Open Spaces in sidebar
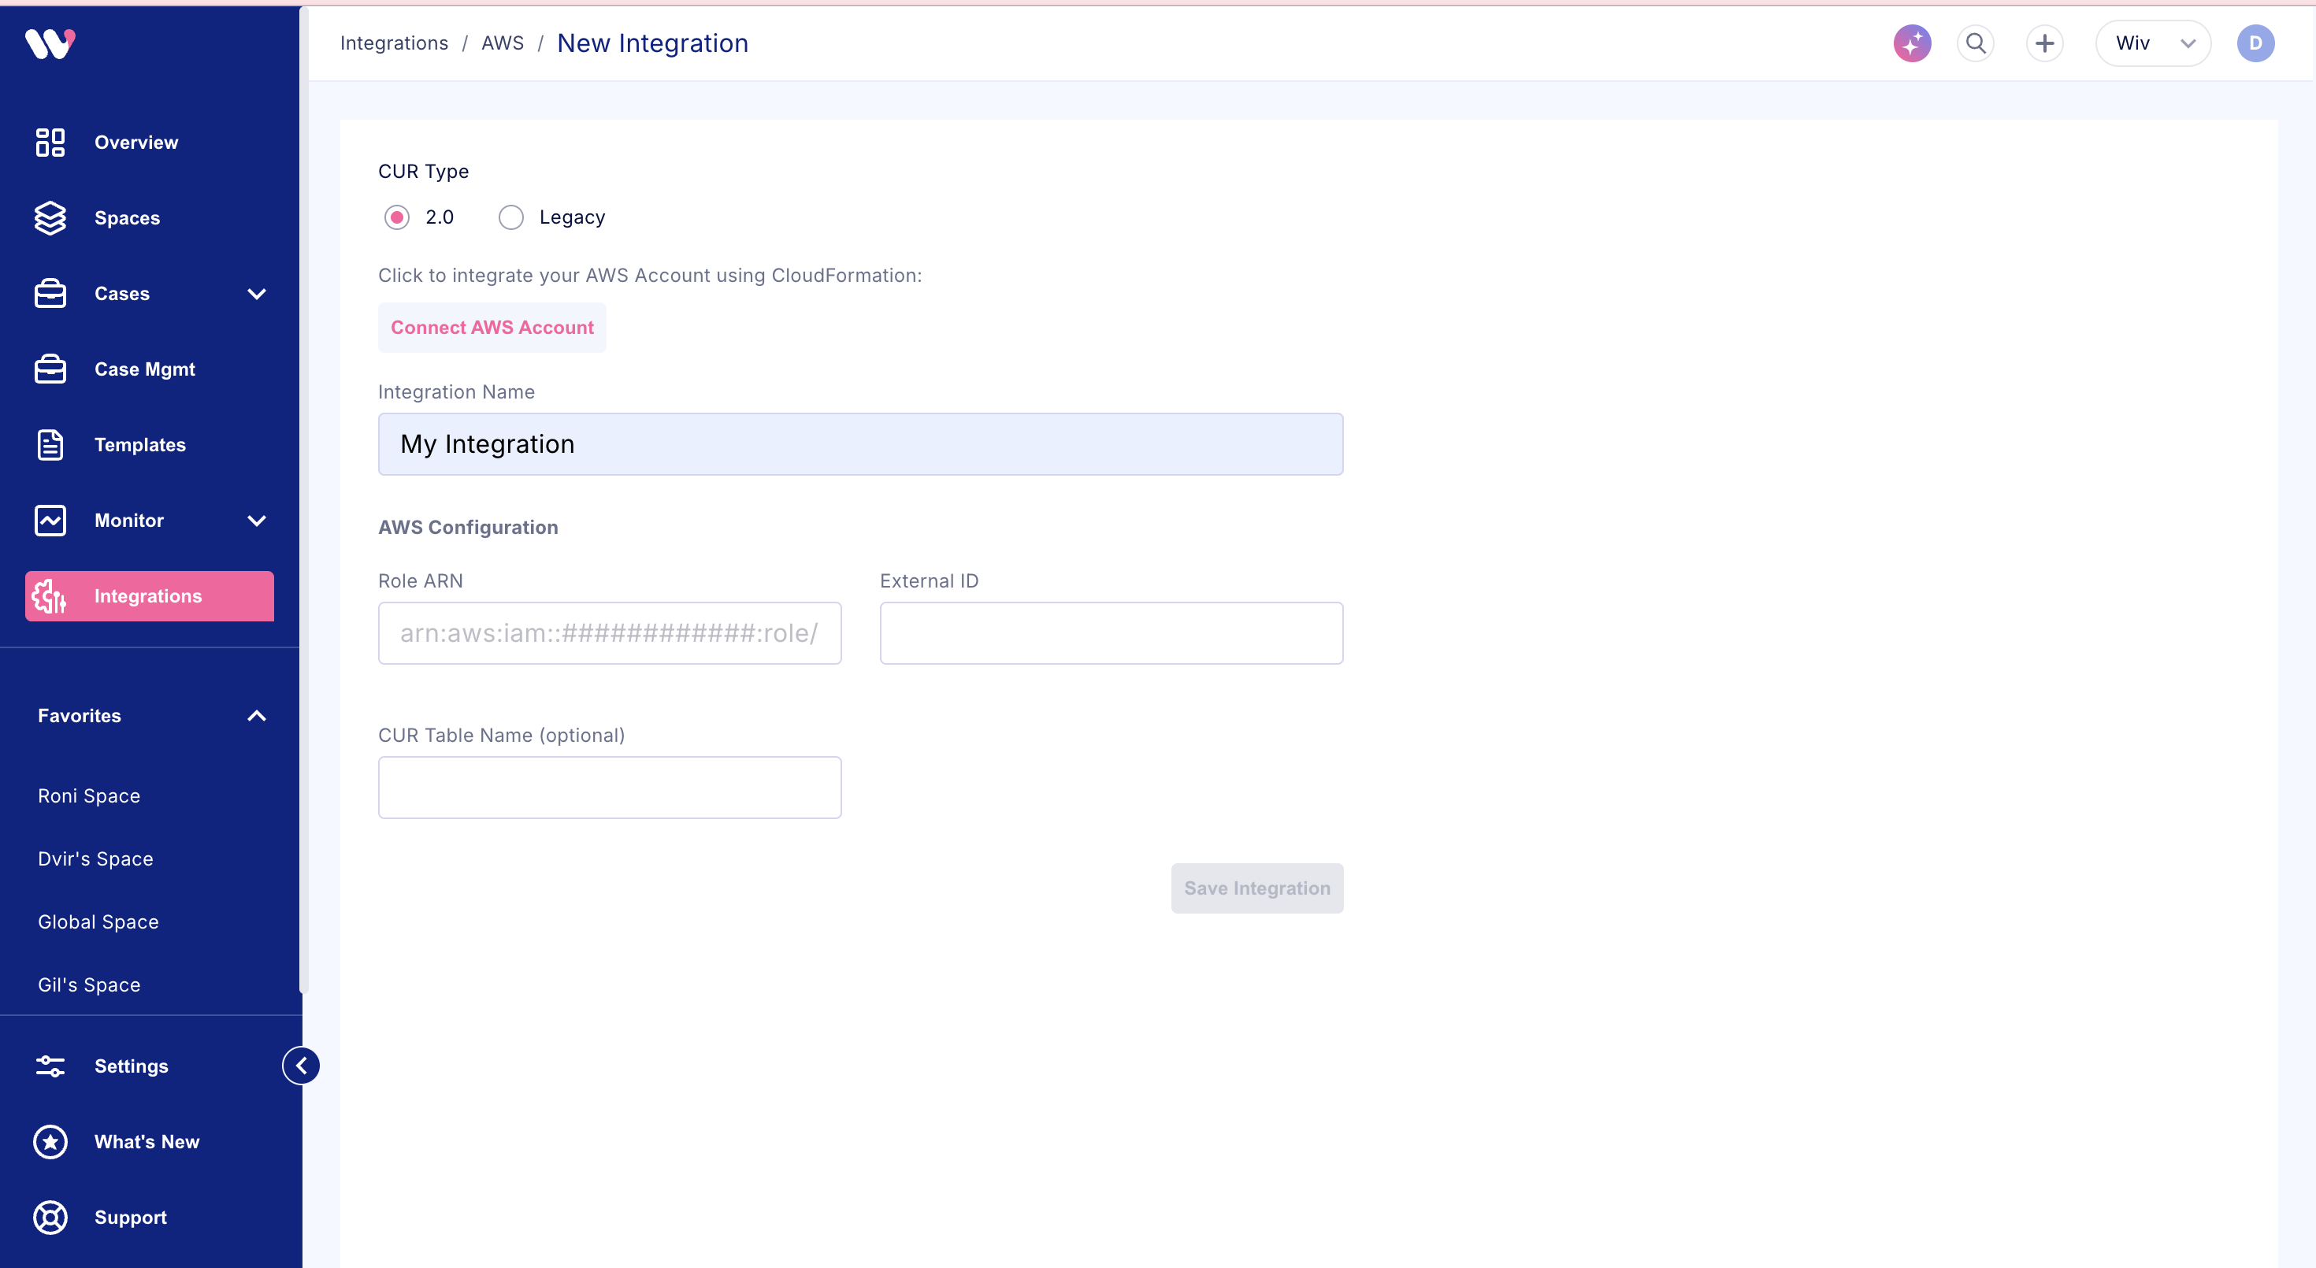The image size is (2316, 1268). pos(127,217)
